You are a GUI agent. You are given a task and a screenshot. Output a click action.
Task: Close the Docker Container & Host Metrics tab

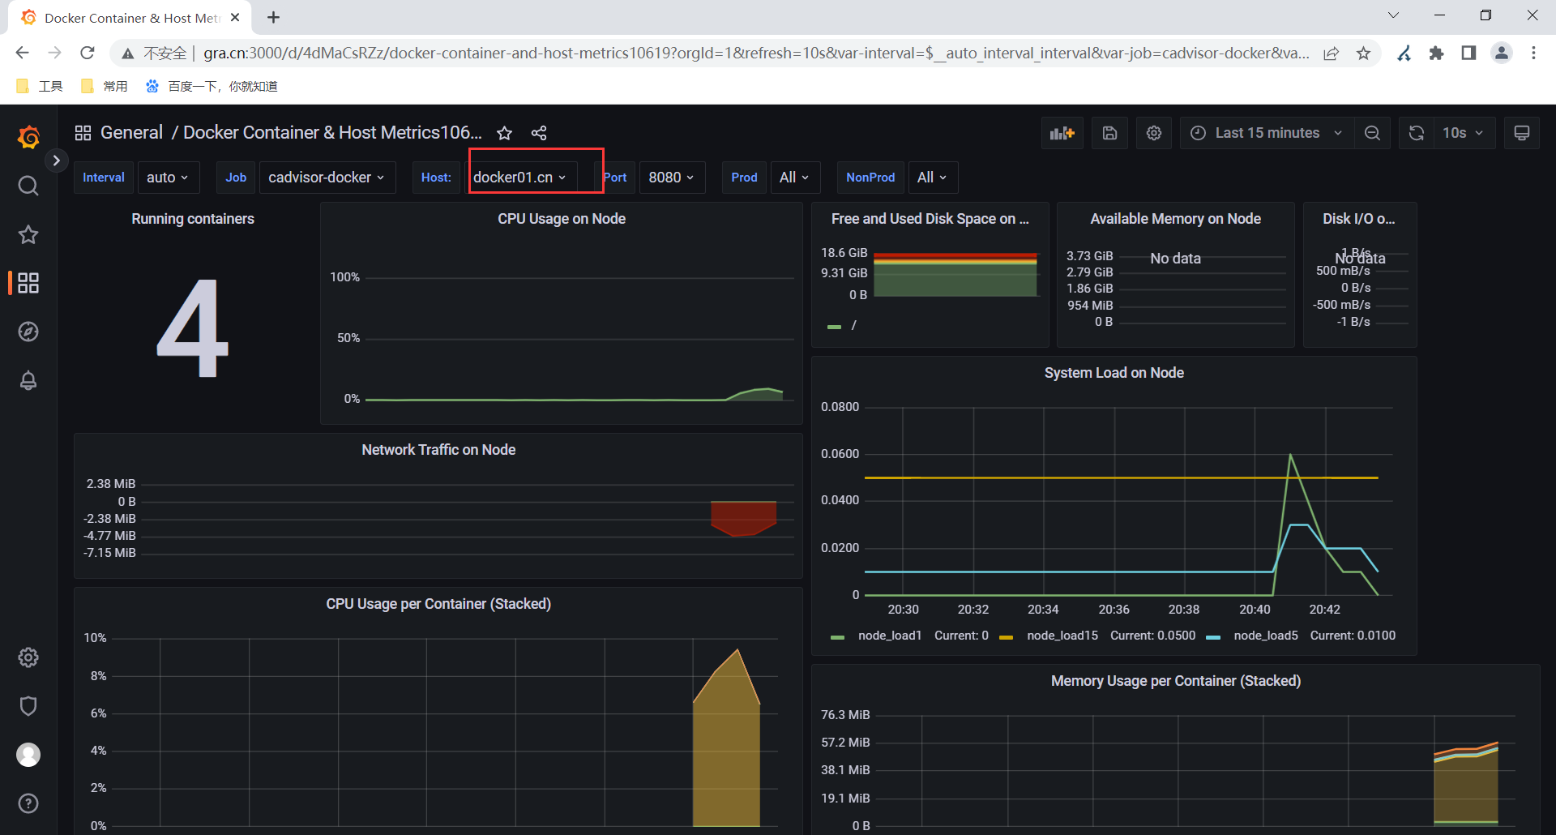point(235,17)
